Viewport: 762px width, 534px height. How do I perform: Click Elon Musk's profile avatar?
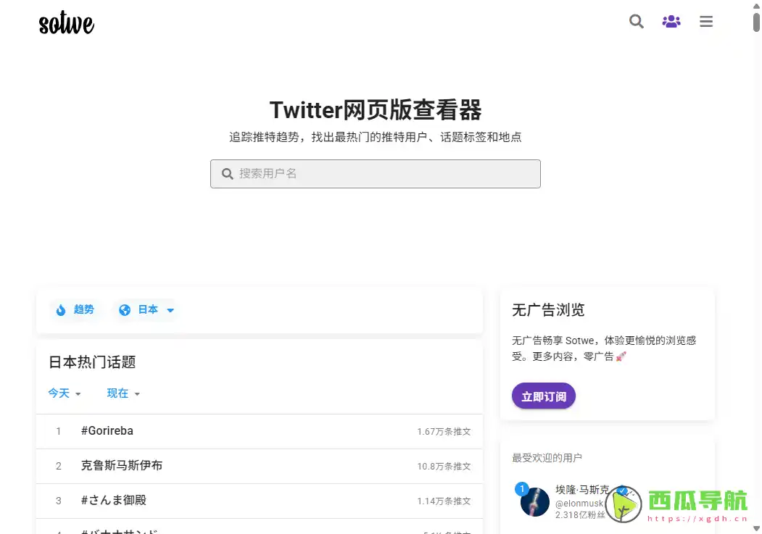coord(534,502)
